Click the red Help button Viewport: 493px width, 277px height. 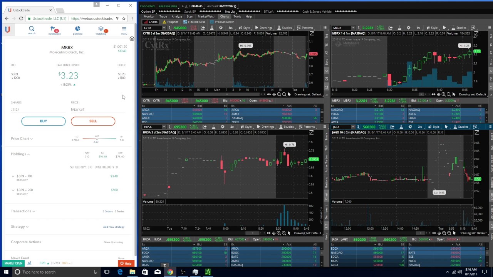tap(126, 264)
